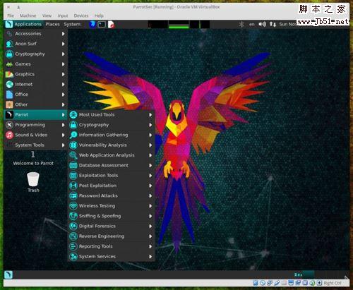This screenshot has width=353, height=290.
Task: Expand the Office submenu arrow
Action: [63, 95]
